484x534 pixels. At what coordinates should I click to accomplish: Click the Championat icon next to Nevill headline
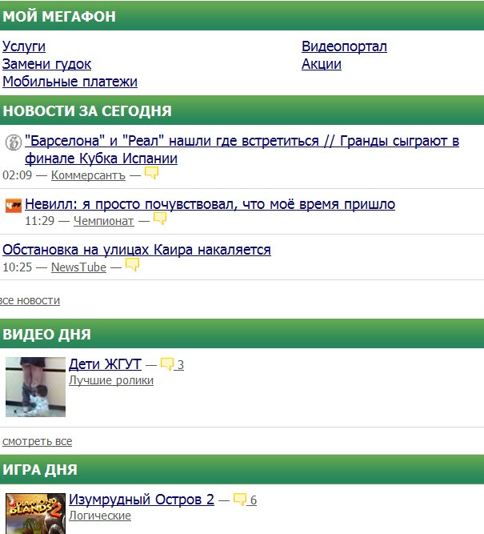coord(14,206)
